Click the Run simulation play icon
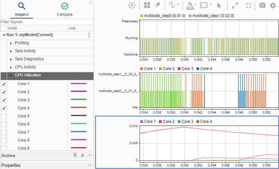The height and width of the screenshot is (169, 279). pos(132,5)
